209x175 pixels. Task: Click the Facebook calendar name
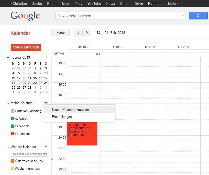(x=22, y=126)
